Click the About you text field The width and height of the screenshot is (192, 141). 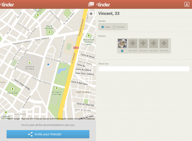144,69
